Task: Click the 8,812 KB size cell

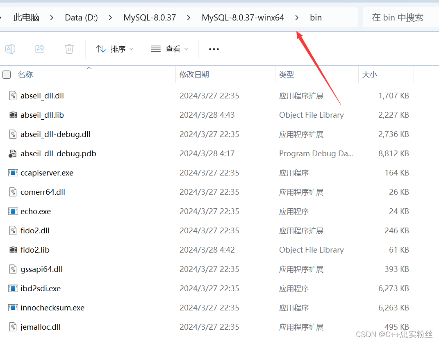Action: click(x=394, y=153)
